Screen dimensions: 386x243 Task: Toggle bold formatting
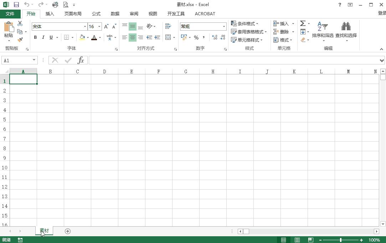pos(35,37)
